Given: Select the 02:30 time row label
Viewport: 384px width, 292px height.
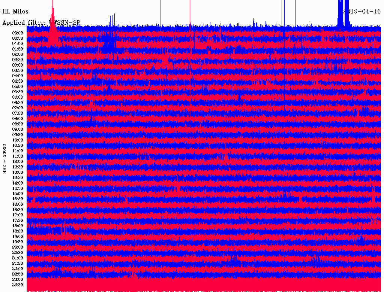Looking at the screenshot, I should (18, 60).
